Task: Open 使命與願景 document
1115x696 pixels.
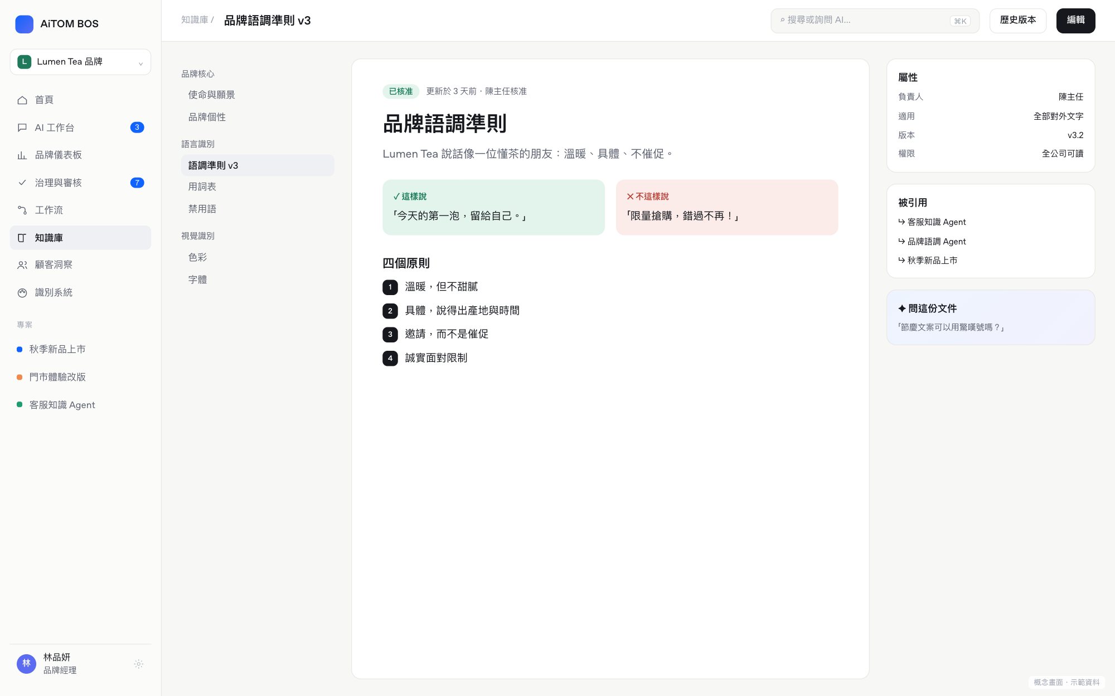Action: (x=258, y=95)
